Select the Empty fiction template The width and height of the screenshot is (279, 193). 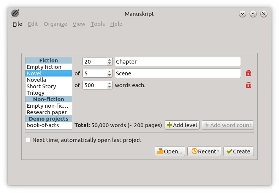pos(49,67)
